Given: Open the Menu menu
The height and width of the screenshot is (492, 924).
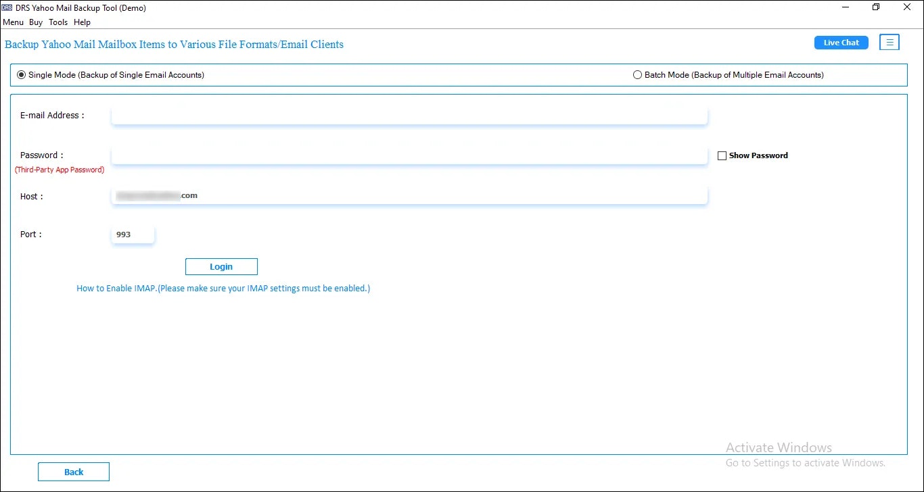Looking at the screenshot, I should [x=13, y=22].
